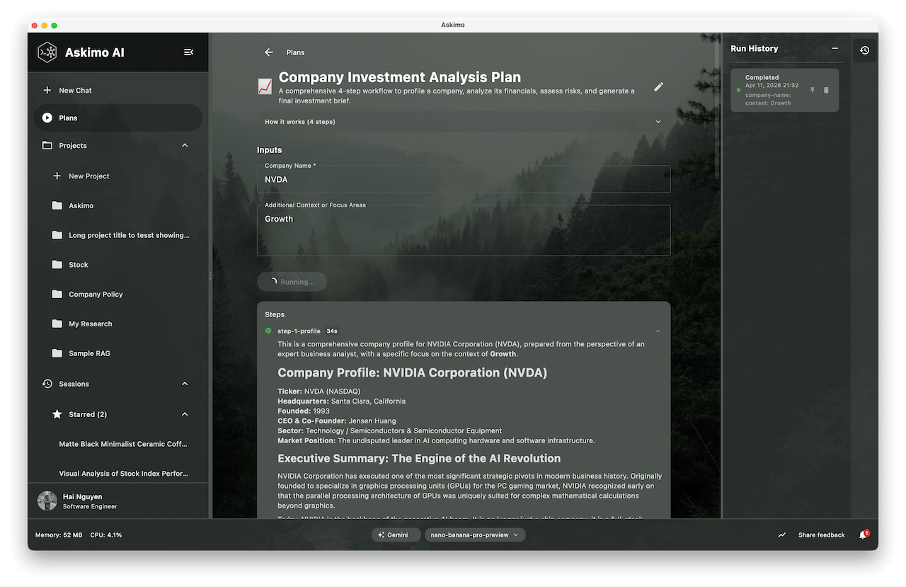Go back using the arrow beside Plans
This screenshot has height=587, width=906.
(269, 52)
